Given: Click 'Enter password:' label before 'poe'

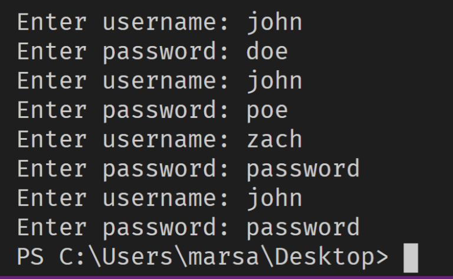Looking at the screenshot, I should point(124,110).
